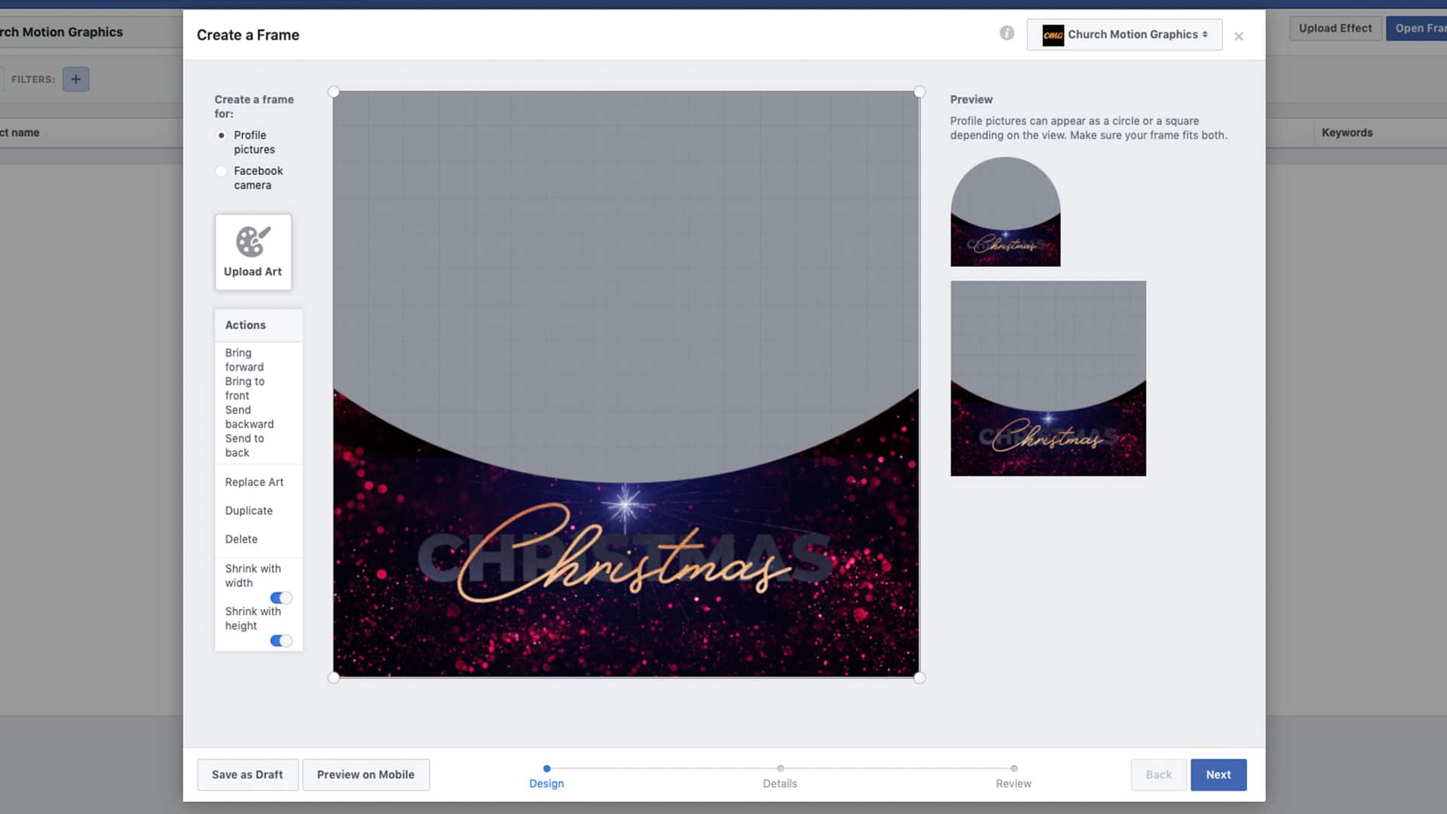Click Send backward action

coord(249,417)
